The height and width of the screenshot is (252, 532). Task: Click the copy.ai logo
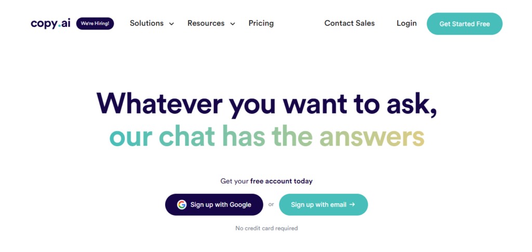[50, 24]
